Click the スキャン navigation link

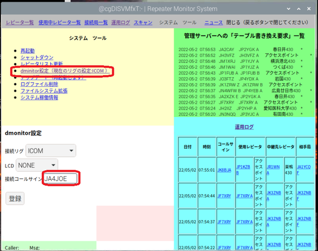coord(143,22)
